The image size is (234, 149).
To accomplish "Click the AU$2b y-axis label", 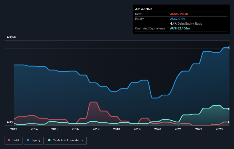I will (x=11, y=37).
